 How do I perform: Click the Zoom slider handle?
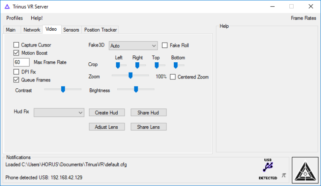[x=131, y=75]
